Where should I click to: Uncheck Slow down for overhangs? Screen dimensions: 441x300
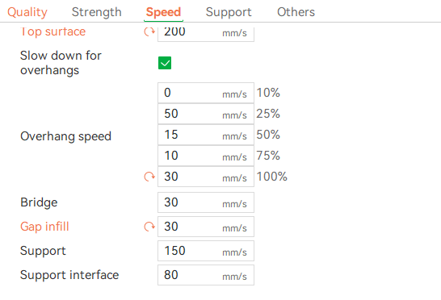[165, 63]
